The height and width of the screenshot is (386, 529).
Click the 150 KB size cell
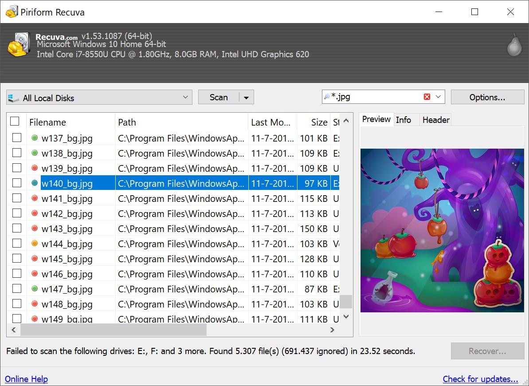[x=314, y=228]
